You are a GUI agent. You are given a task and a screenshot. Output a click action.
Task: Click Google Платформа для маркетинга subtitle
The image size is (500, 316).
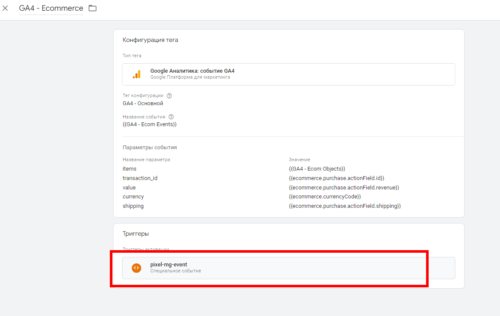pyautogui.click(x=190, y=77)
